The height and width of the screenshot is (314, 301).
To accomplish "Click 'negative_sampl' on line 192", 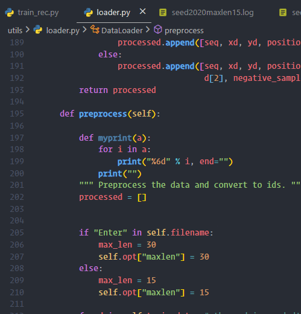I will [x=267, y=78].
